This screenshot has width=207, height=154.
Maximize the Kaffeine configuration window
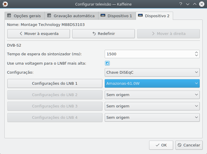[195, 4]
